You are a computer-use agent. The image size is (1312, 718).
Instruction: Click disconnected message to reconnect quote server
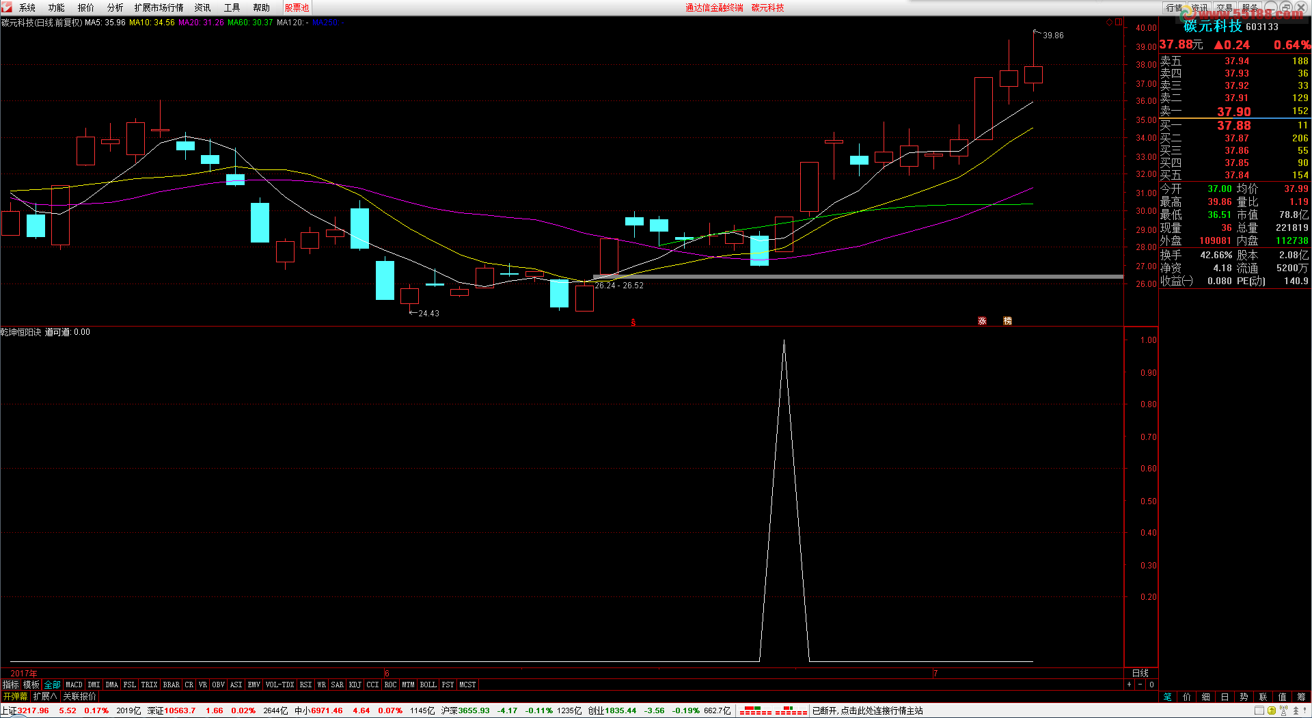click(868, 710)
